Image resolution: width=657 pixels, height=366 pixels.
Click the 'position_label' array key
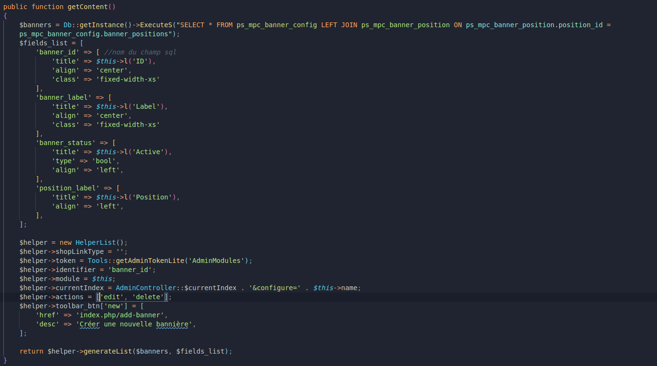(68, 188)
